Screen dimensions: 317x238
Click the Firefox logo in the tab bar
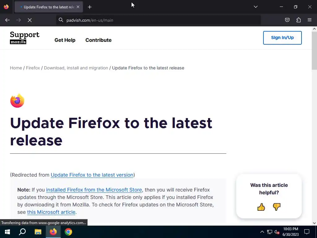pyautogui.click(x=6, y=7)
